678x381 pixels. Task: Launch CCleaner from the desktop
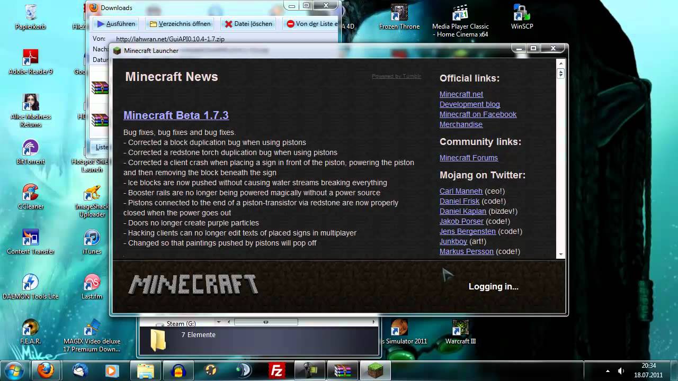click(x=31, y=197)
